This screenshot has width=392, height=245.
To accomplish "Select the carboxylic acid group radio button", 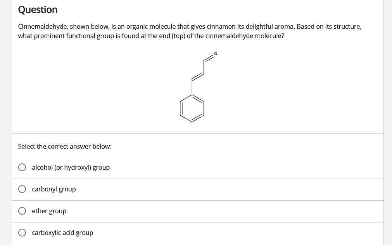I will tap(22, 232).
